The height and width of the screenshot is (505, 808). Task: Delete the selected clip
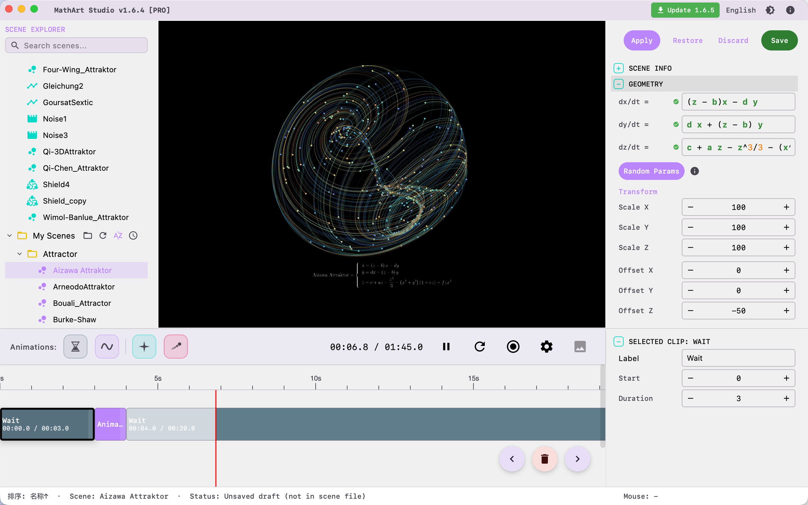544,459
